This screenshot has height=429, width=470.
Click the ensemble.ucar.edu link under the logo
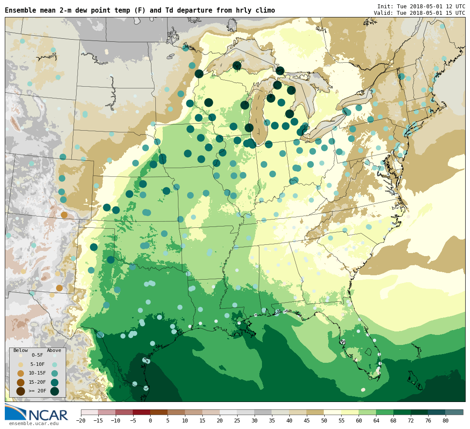tap(34, 424)
